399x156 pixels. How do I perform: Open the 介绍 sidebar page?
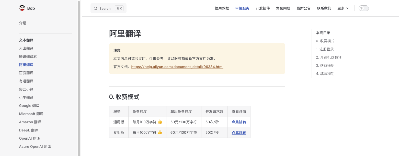(23, 23)
